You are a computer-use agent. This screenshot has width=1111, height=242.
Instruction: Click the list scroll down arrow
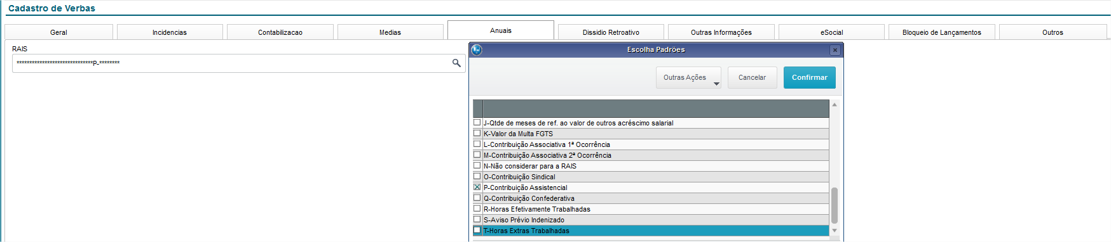click(x=835, y=231)
